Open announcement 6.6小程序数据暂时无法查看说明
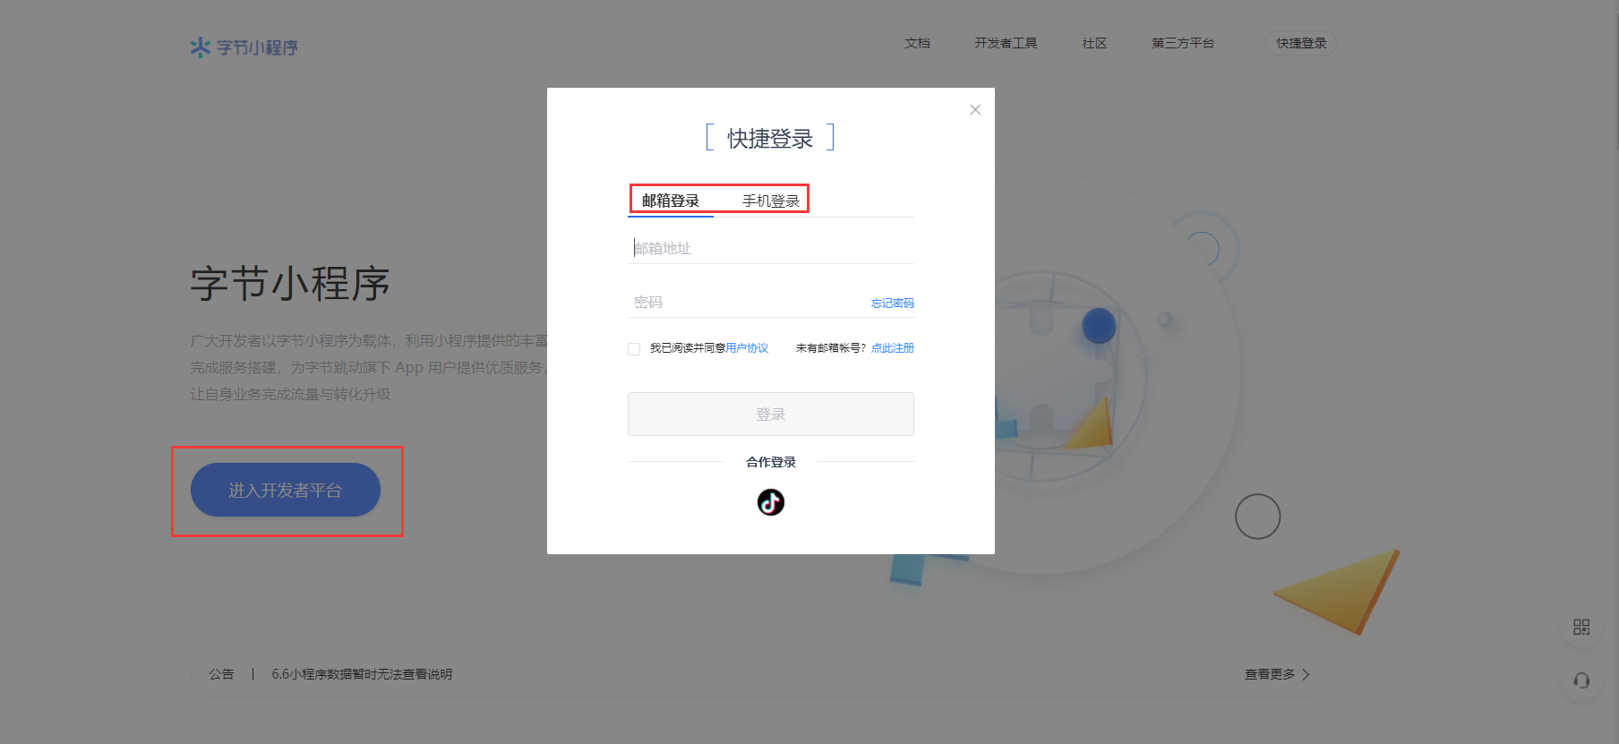1619x744 pixels. click(x=362, y=674)
